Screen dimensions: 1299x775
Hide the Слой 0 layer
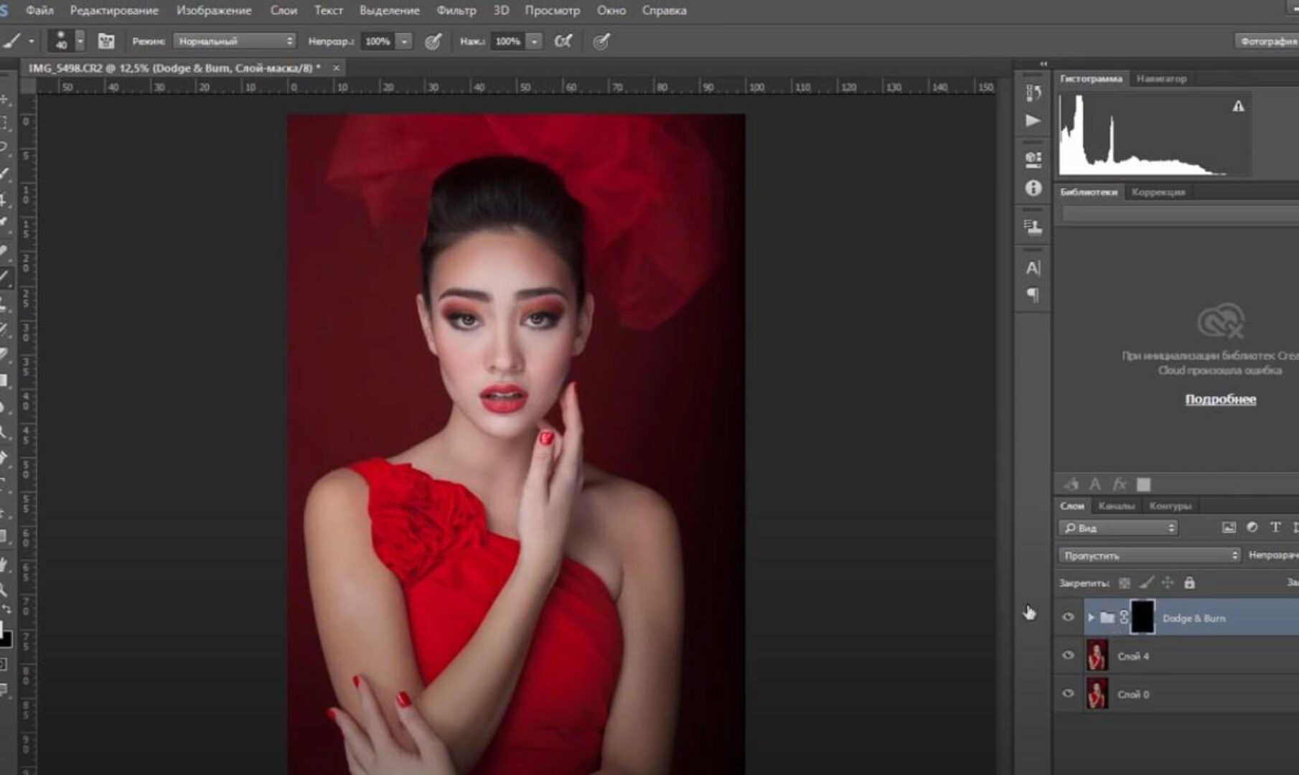point(1067,694)
